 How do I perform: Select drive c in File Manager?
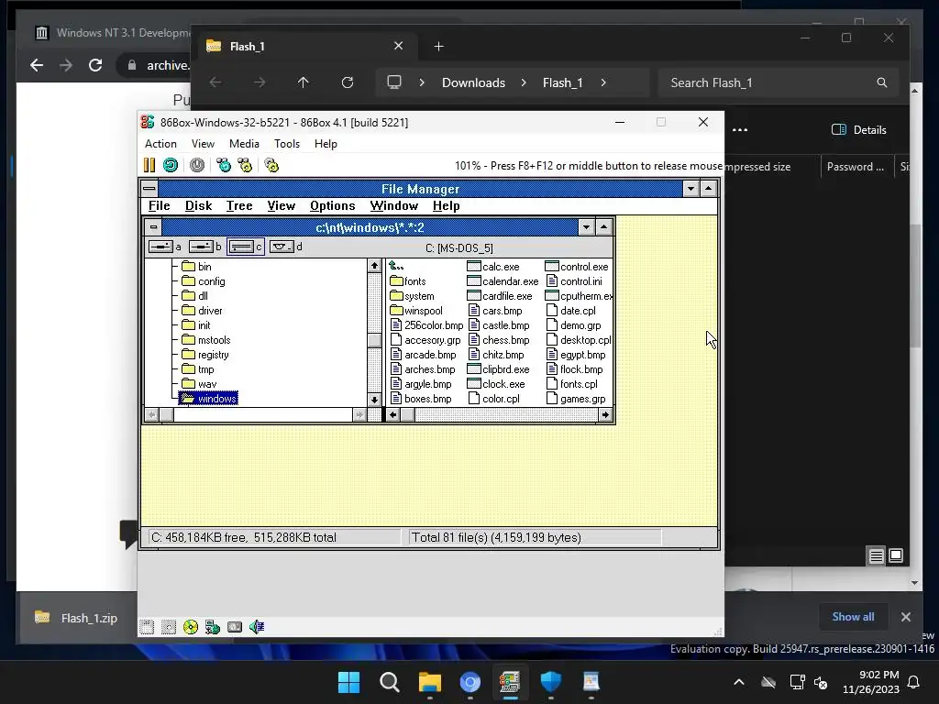pyautogui.click(x=246, y=247)
